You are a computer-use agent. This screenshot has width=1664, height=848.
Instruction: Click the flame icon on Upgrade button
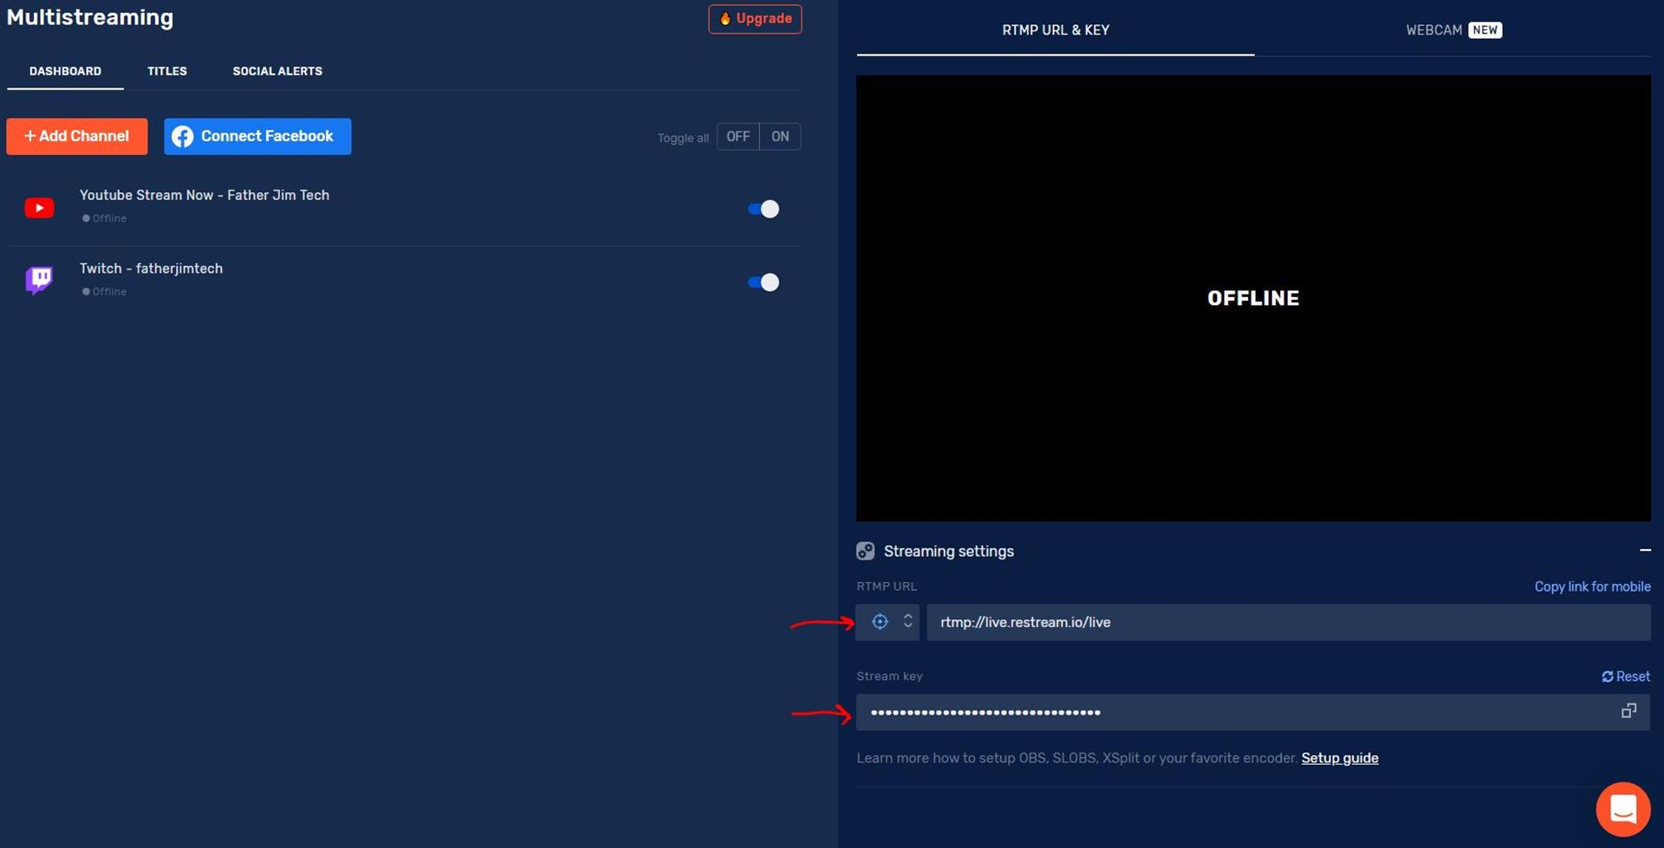pos(725,18)
